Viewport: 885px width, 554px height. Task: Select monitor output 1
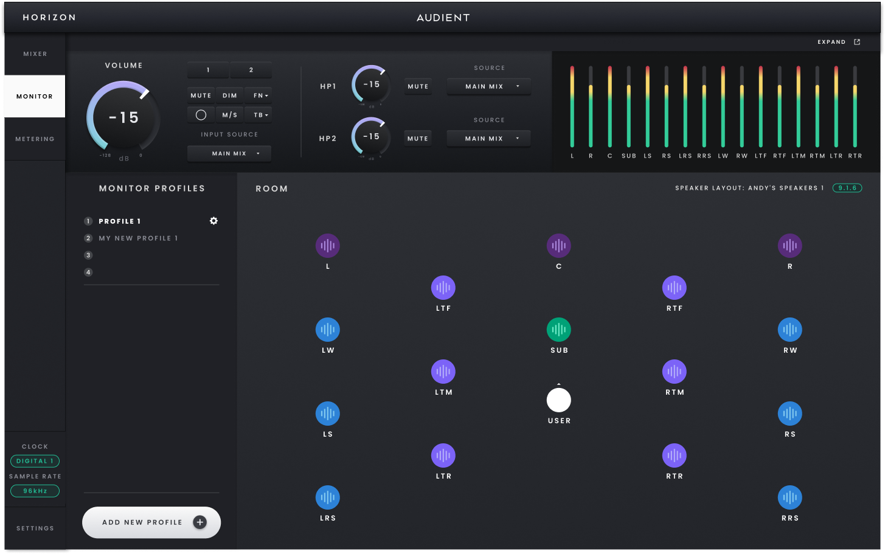208,70
